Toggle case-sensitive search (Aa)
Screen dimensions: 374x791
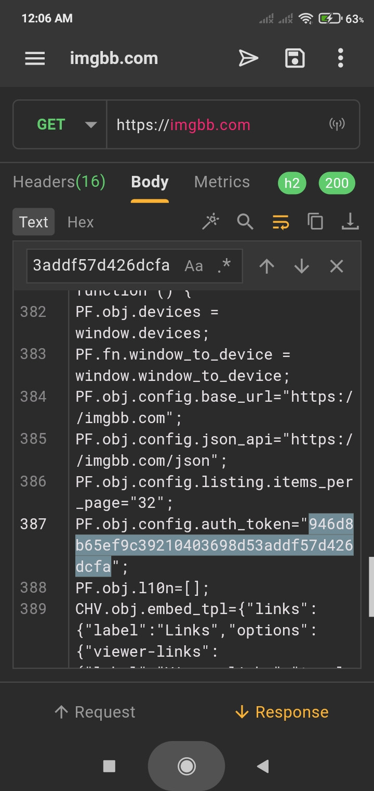[194, 266]
